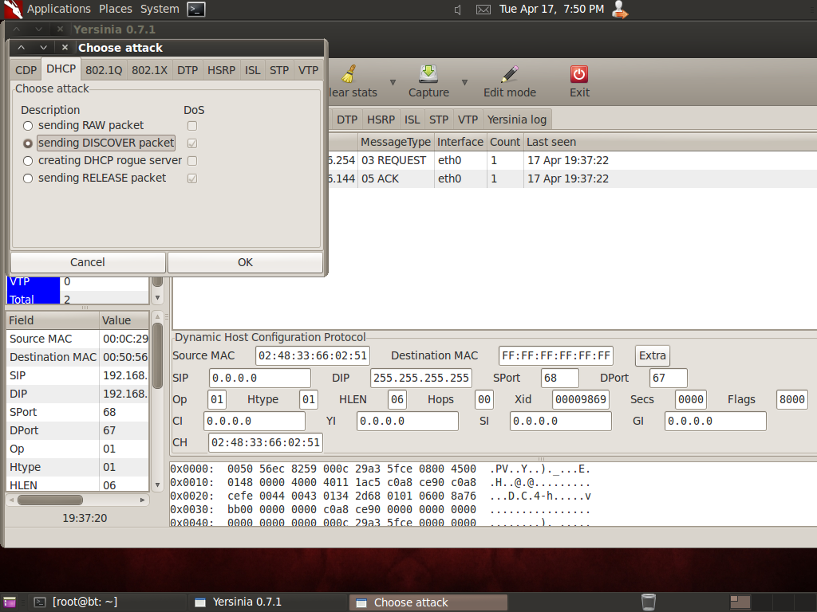Screen dimensions: 817x612
Task: Click the MessageType column header
Action: click(x=396, y=142)
